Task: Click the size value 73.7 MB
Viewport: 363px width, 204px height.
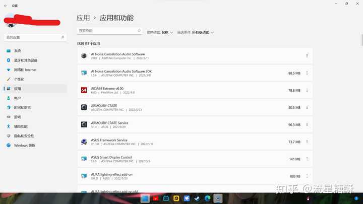Action: click(x=294, y=142)
